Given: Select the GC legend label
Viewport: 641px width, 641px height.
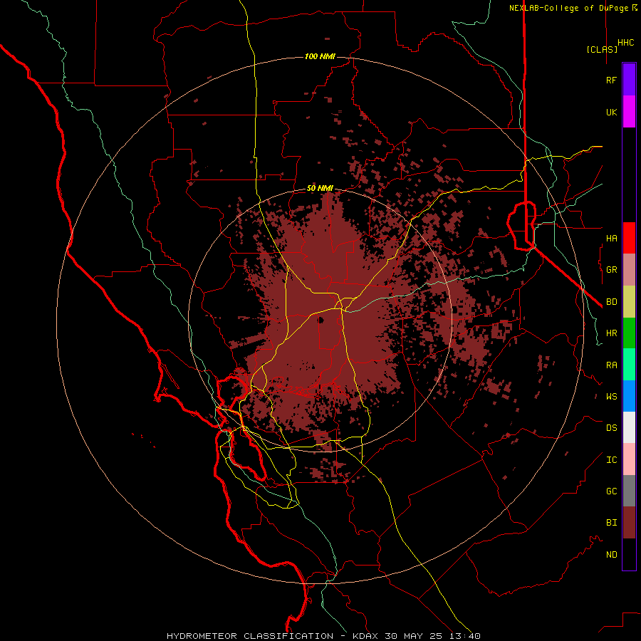Looking at the screenshot, I should (611, 491).
